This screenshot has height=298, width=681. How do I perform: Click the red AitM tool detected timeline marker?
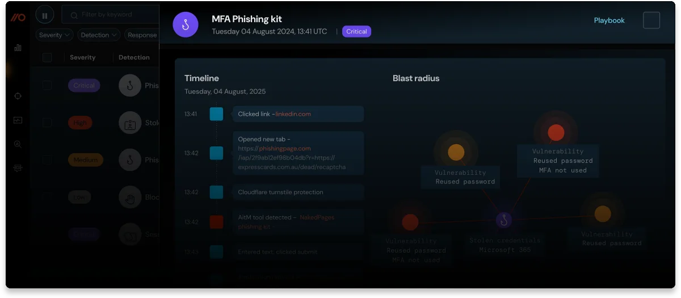(216, 222)
